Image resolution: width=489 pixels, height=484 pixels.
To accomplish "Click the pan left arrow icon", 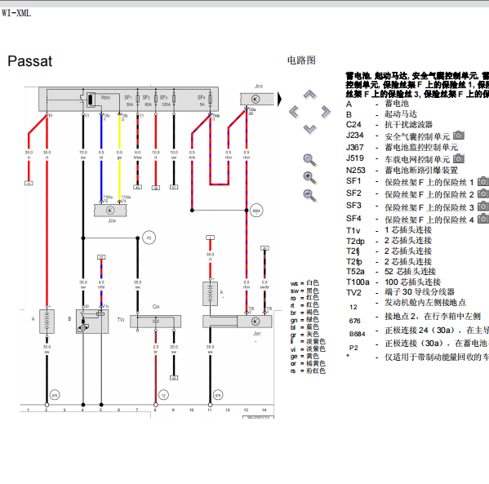I will click(x=294, y=112).
